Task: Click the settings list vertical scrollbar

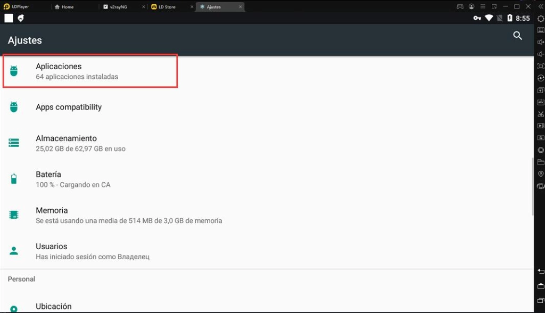Action: [532, 187]
